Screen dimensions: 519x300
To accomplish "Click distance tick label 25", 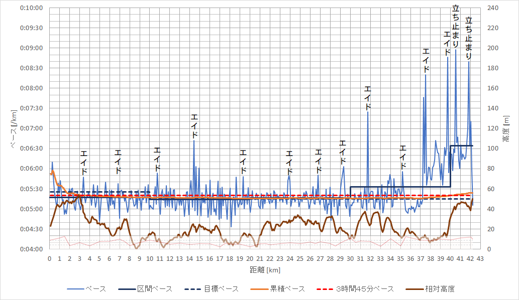I will coord(300,259).
